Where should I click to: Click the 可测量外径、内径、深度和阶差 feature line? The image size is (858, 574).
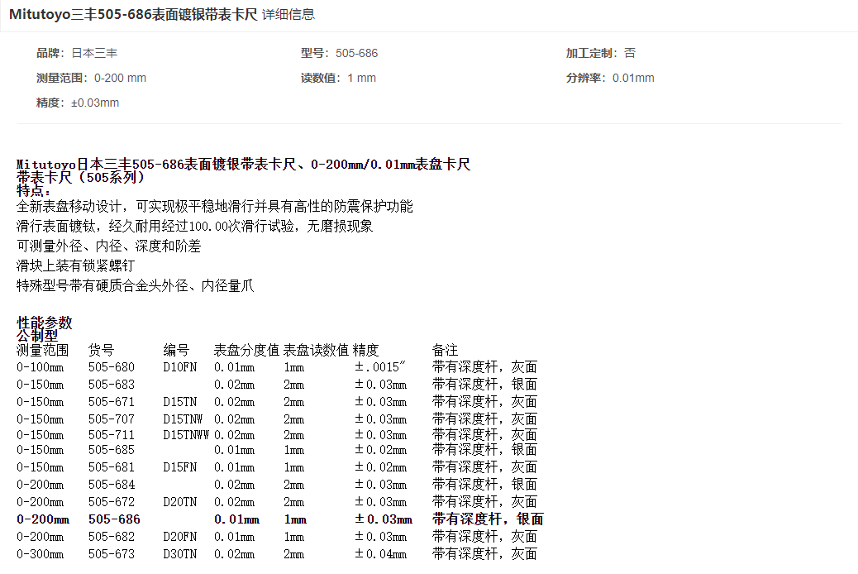click(x=108, y=246)
